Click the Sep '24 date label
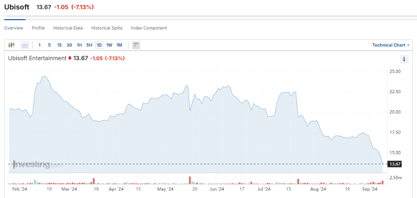Image resolution: width=417 pixels, height=198 pixels. tap(370, 189)
